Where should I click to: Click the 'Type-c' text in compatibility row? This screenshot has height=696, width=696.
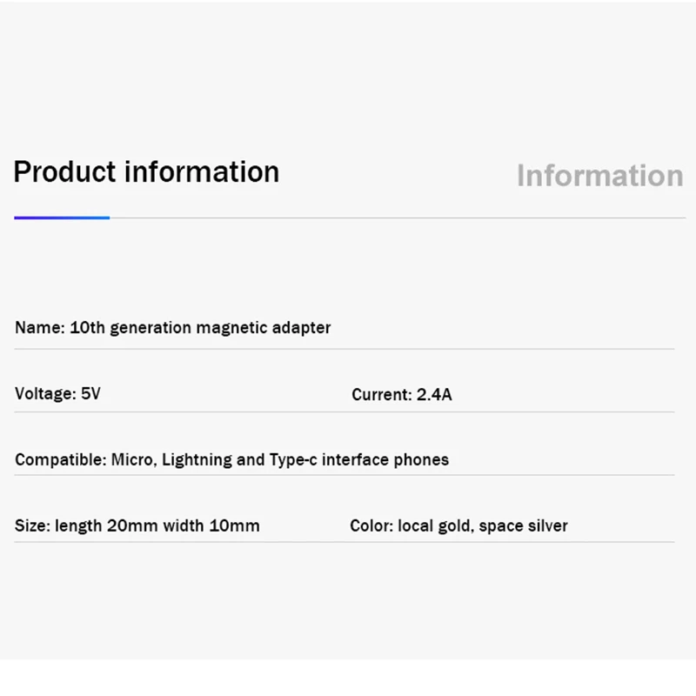pos(293,460)
